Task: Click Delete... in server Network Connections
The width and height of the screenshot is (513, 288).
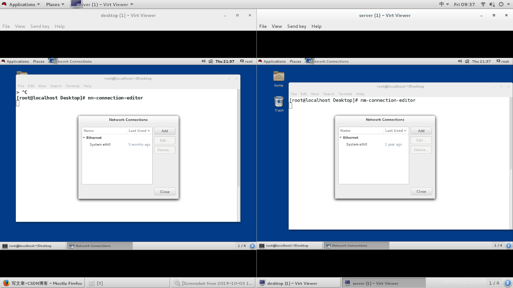Action: (421, 150)
